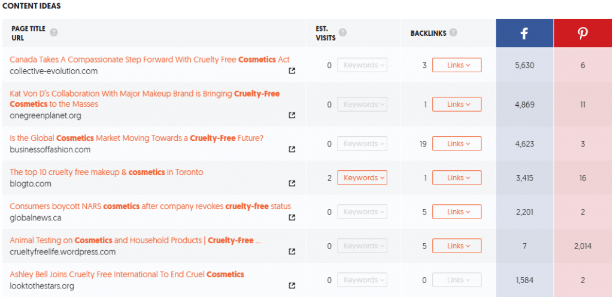Expand Keywords dropdown for blogto.com row
The height and width of the screenshot is (298, 613).
point(362,177)
